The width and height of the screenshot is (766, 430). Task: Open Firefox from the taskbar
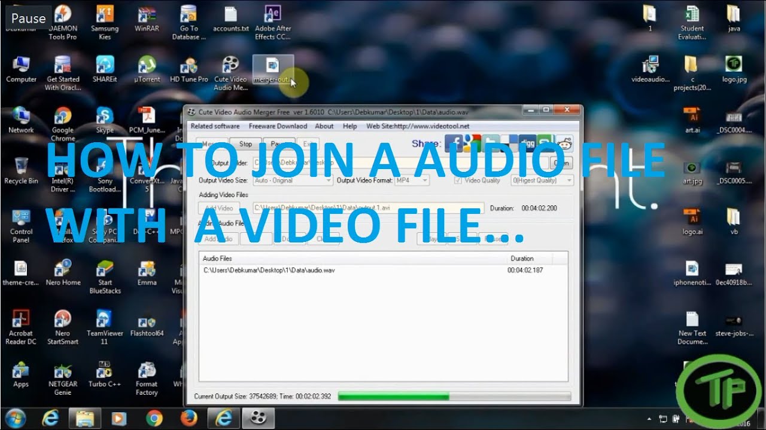189,417
